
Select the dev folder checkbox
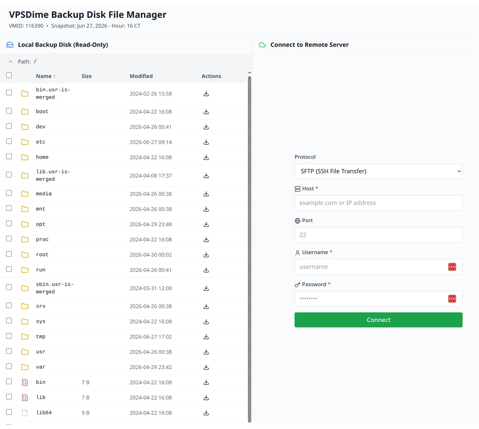pyautogui.click(x=9, y=126)
